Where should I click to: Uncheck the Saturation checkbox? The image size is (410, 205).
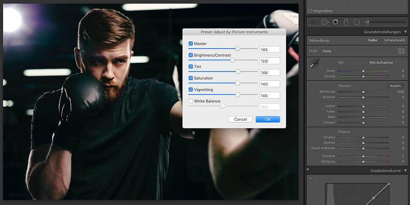191,78
